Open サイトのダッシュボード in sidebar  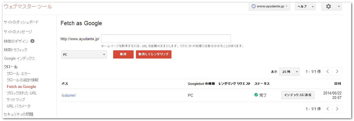(x=21, y=22)
